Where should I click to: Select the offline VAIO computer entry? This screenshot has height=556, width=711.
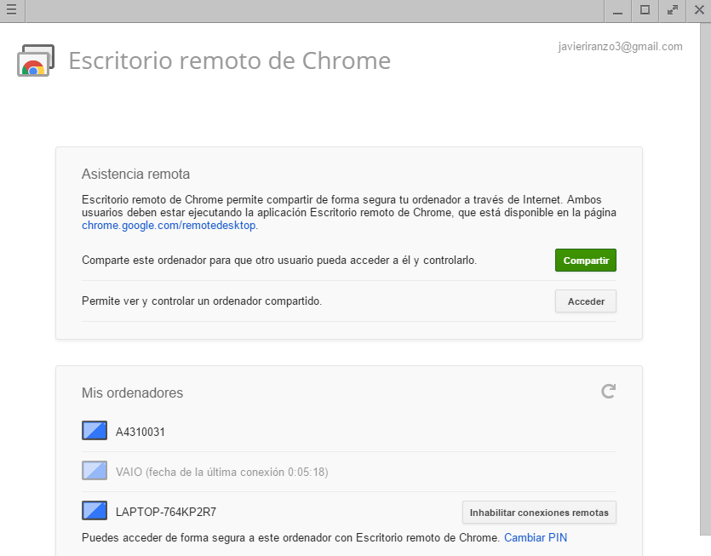click(221, 472)
